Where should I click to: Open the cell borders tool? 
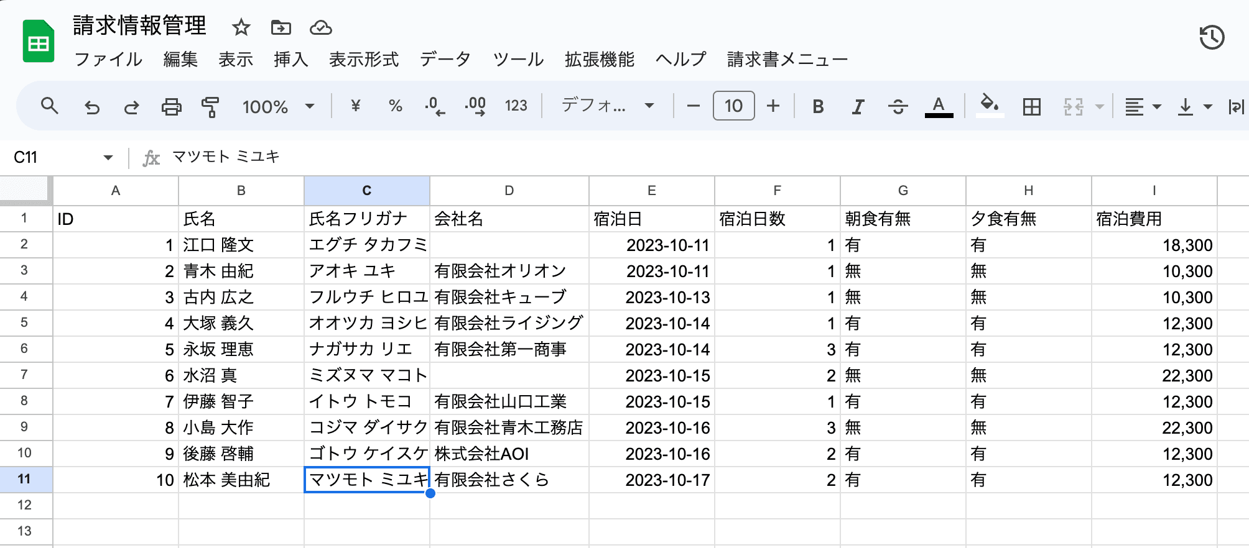point(1031,107)
